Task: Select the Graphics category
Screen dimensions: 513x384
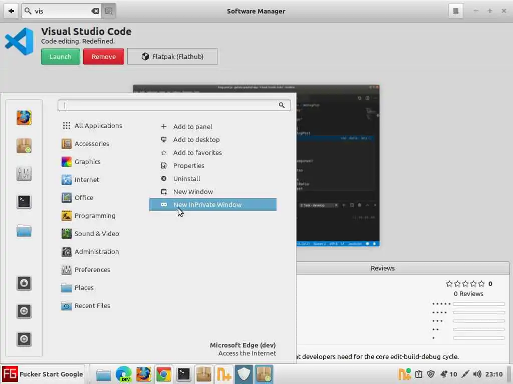Action: coord(81,161)
